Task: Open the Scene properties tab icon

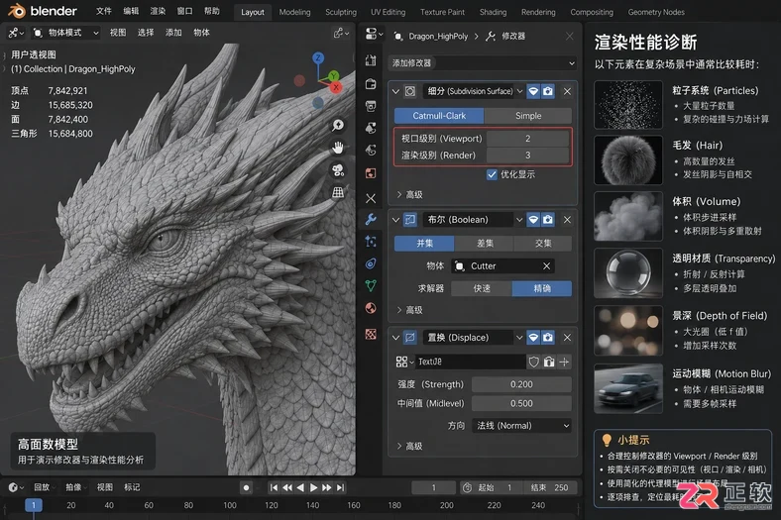Action: [371, 150]
